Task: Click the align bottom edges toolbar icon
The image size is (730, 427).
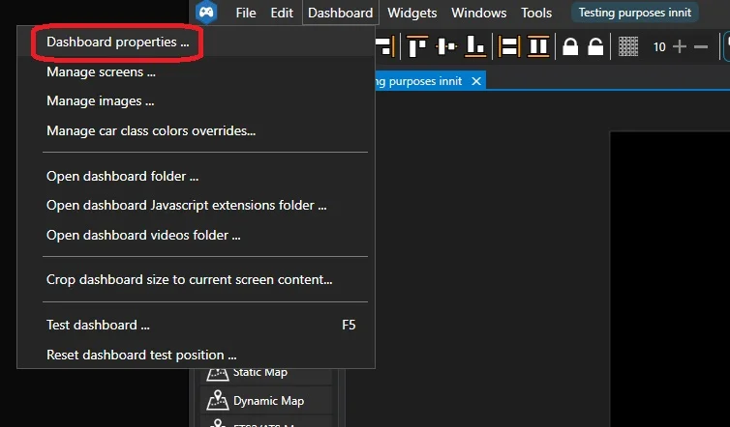Action: pyautogui.click(x=475, y=46)
